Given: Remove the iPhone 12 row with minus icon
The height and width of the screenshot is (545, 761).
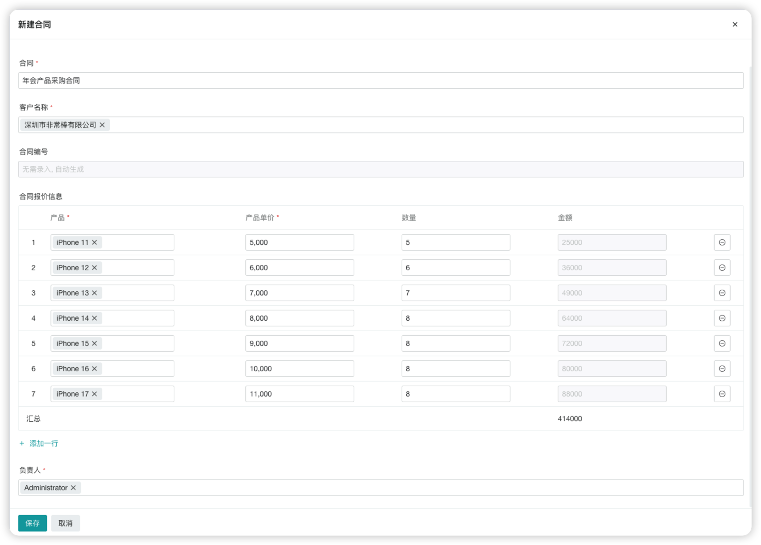Looking at the screenshot, I should (x=722, y=268).
